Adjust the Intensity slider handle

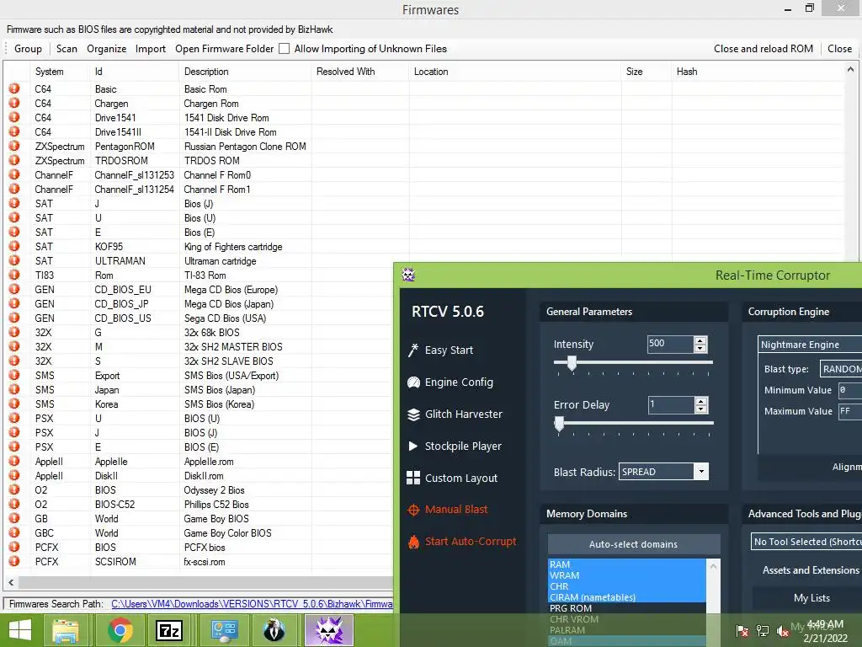coord(572,362)
